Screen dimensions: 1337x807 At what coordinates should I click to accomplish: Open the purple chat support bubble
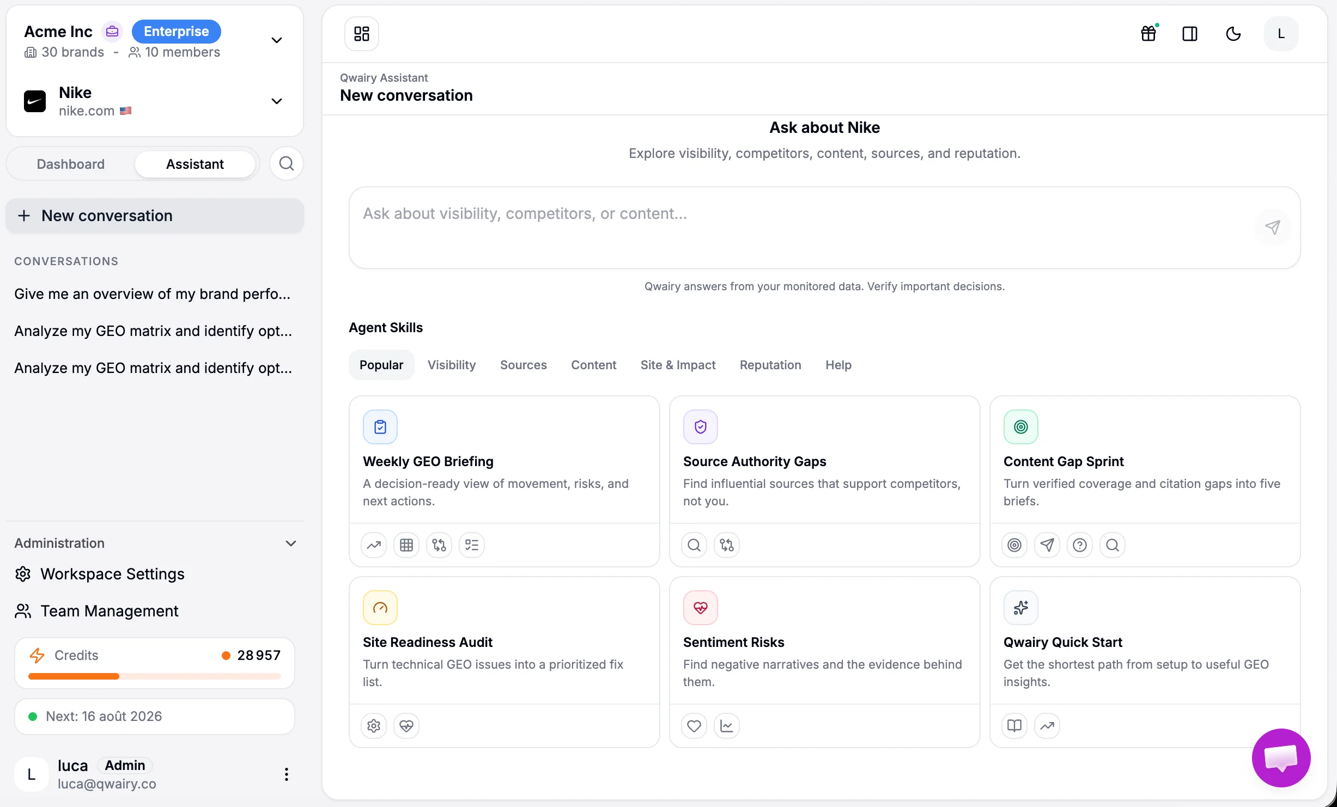pos(1281,758)
